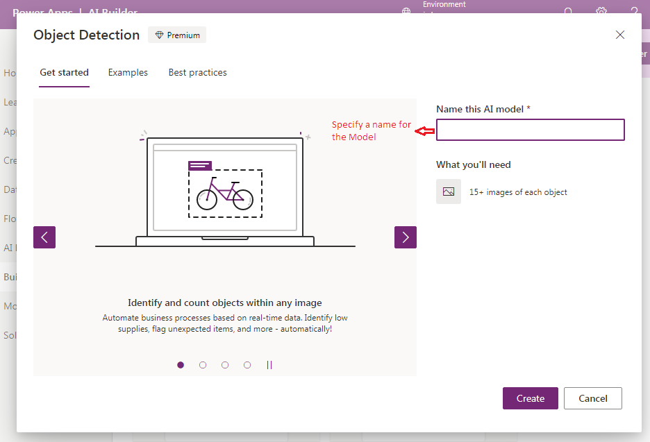
Task: Click the Create button
Action: point(530,398)
